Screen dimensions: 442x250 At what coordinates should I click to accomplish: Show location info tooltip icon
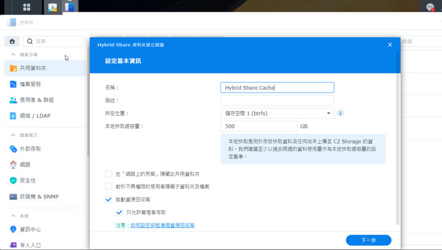click(x=340, y=113)
